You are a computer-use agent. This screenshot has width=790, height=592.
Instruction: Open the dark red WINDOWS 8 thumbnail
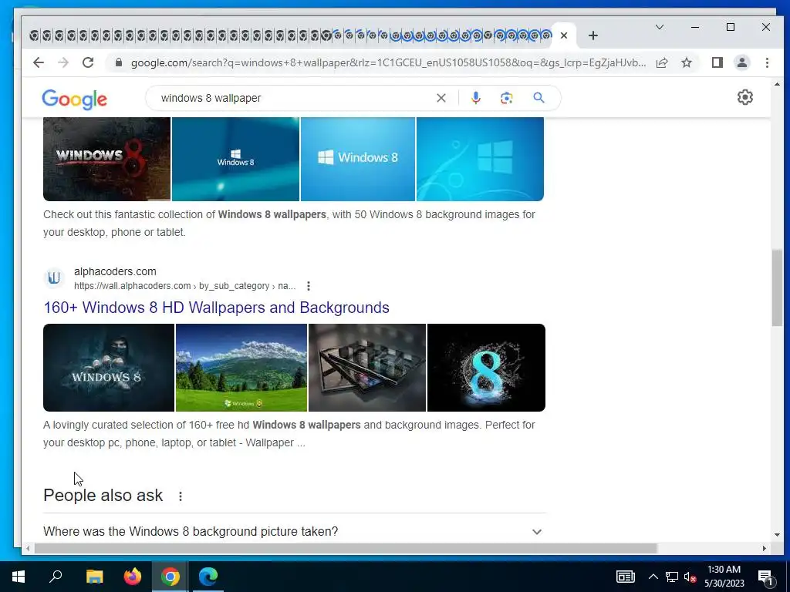coord(106,159)
